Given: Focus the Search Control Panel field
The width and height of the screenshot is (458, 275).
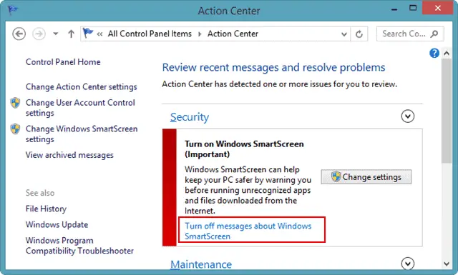Looking at the screenshot, I should 410,34.
